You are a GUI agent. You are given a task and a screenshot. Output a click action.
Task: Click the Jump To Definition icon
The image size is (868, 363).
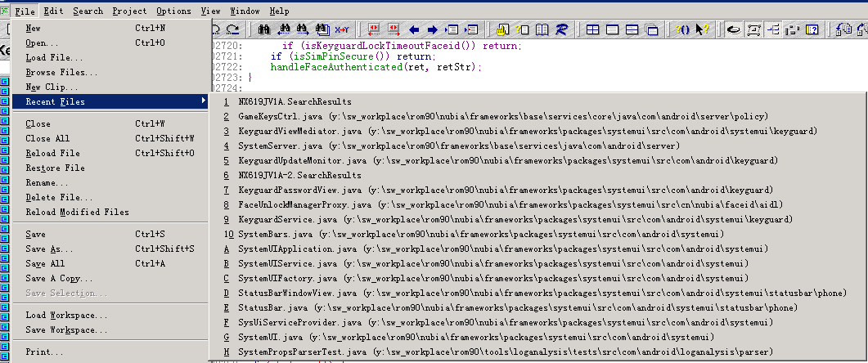[452, 29]
